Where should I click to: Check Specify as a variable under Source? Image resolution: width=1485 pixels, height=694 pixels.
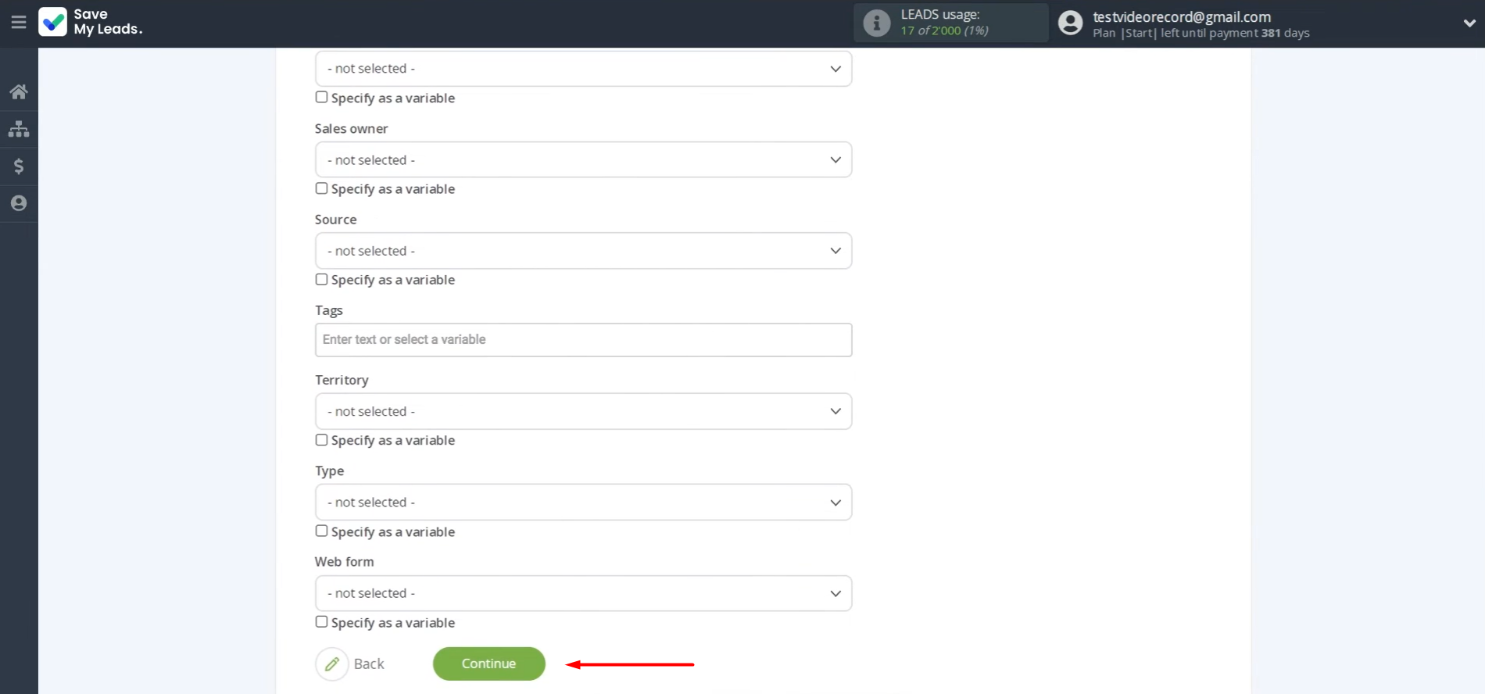[321, 279]
